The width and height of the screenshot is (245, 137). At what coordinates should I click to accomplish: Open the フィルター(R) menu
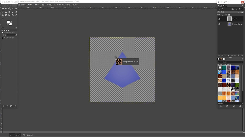click(57, 5)
